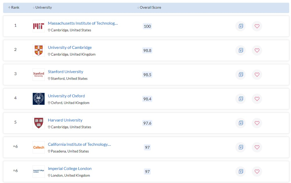Sort the table by Rank column
Image resolution: width=291 pixels, height=183 pixels.
coord(14,8)
